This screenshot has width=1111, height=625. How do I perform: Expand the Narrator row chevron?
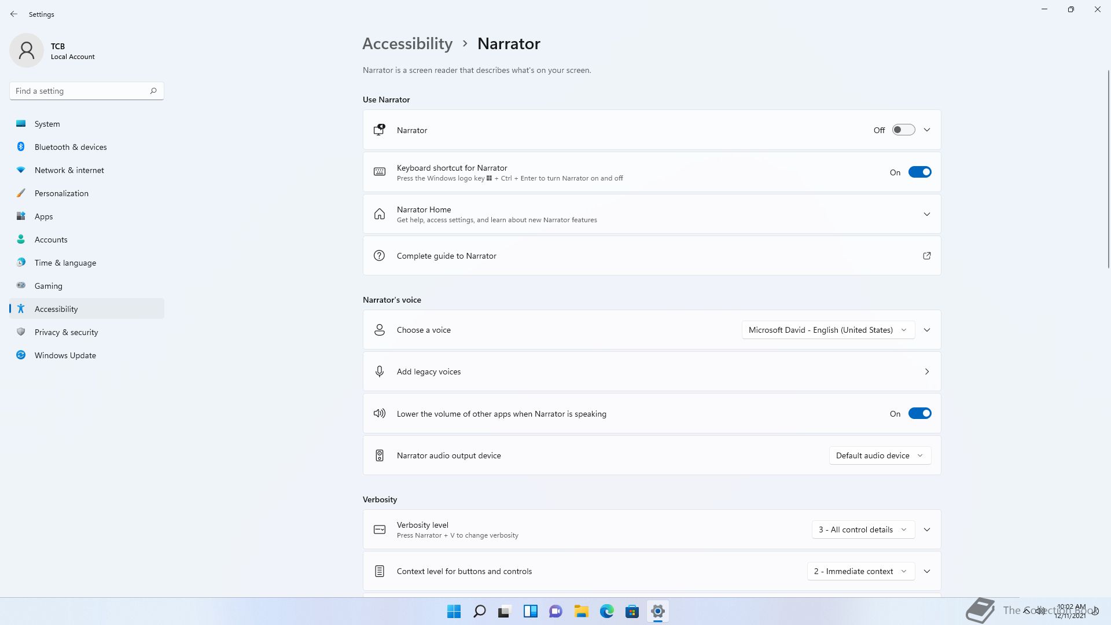[x=926, y=130]
